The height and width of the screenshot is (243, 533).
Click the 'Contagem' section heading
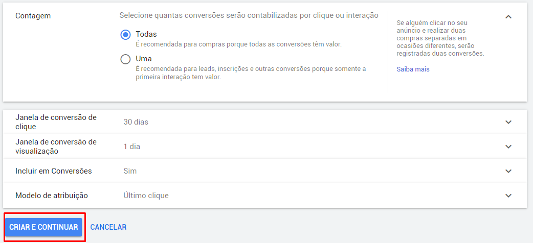(x=33, y=16)
